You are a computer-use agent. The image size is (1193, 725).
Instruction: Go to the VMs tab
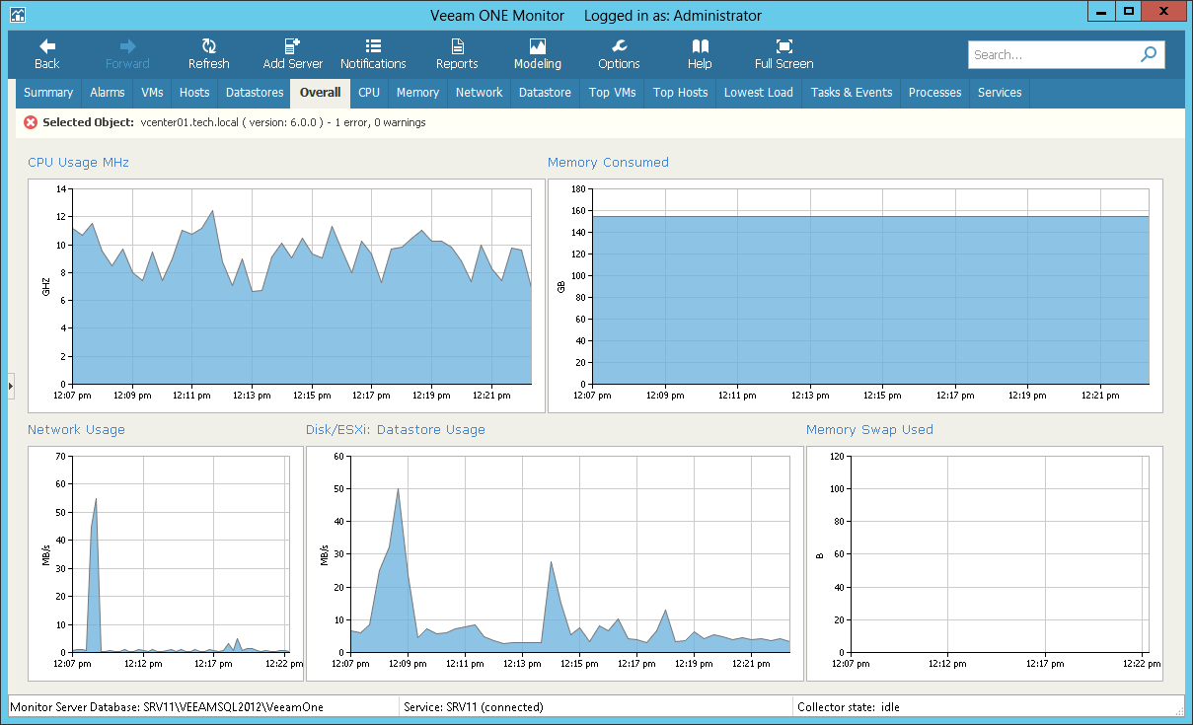click(x=152, y=93)
